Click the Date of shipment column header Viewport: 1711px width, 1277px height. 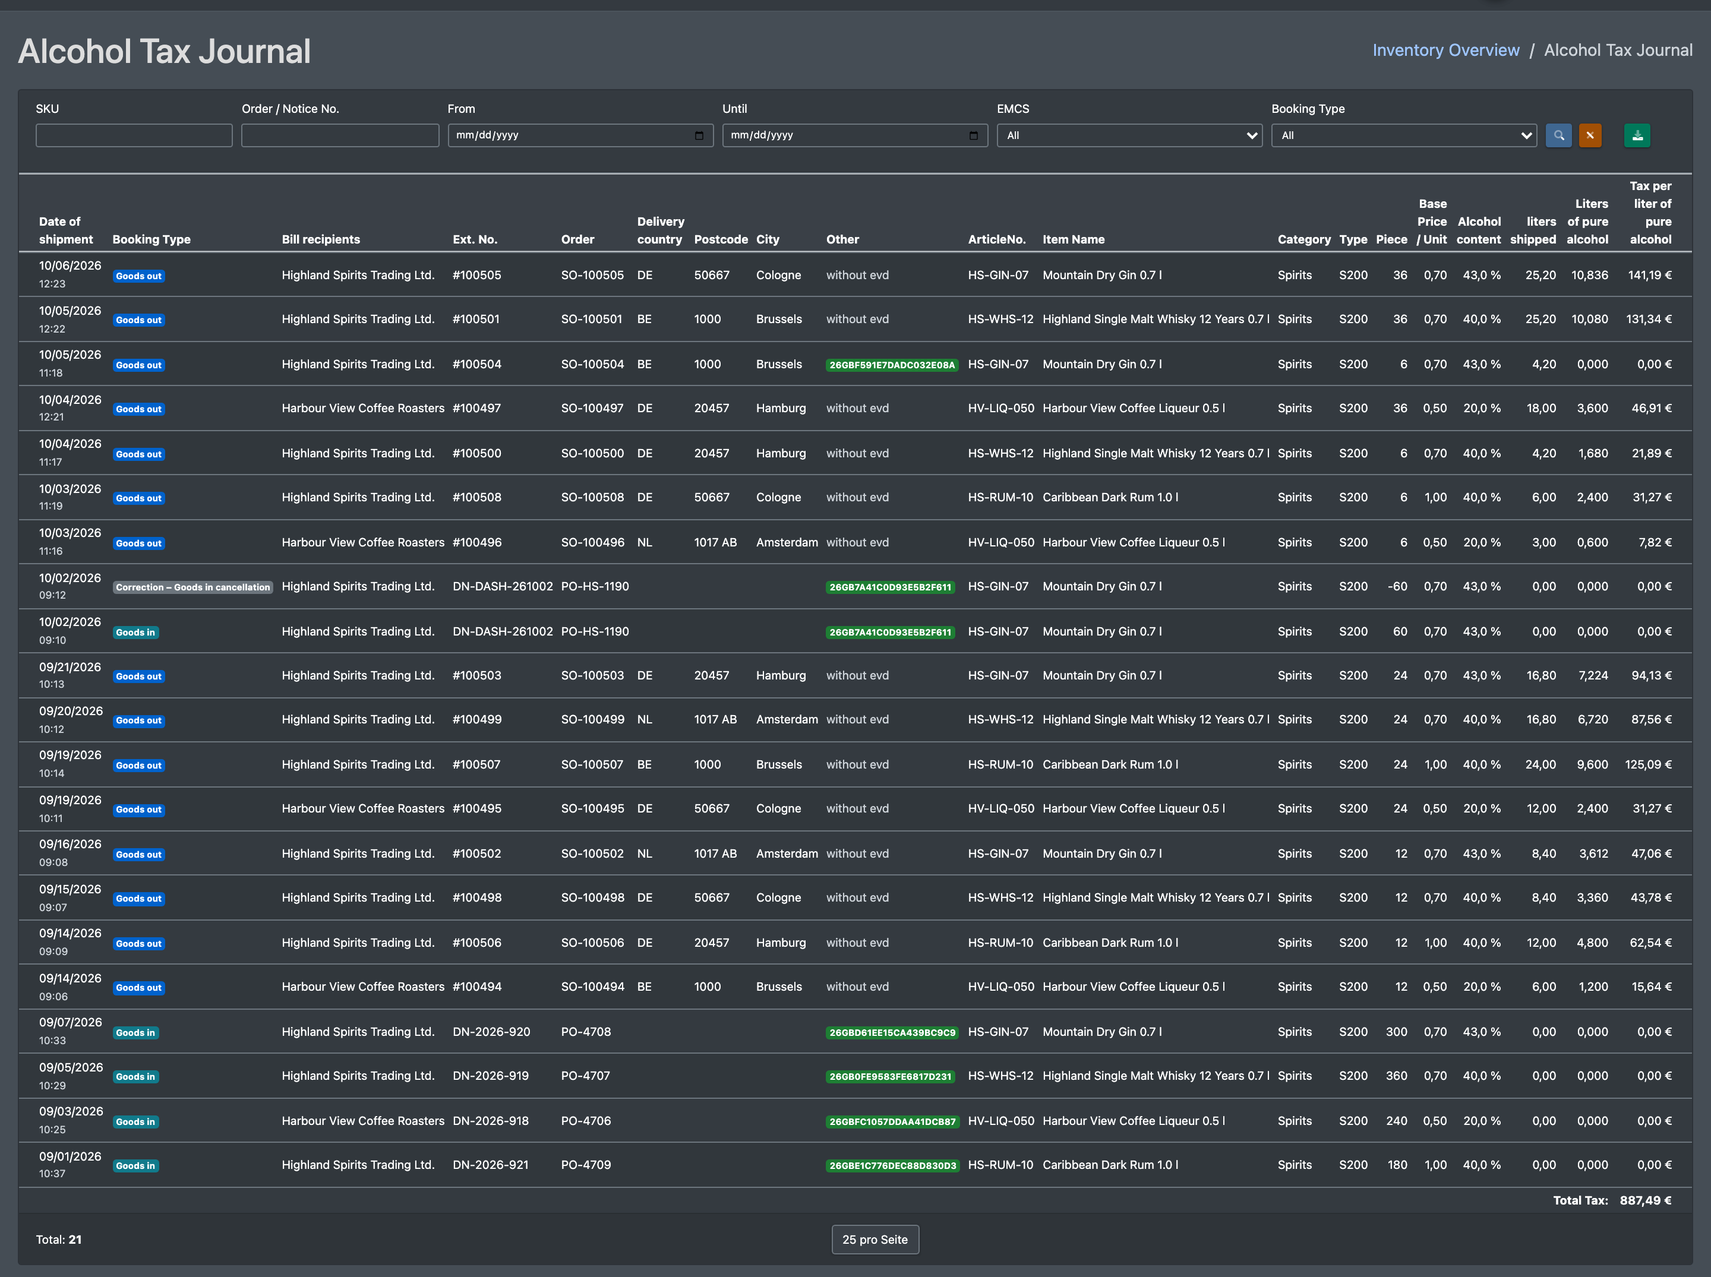tap(66, 230)
